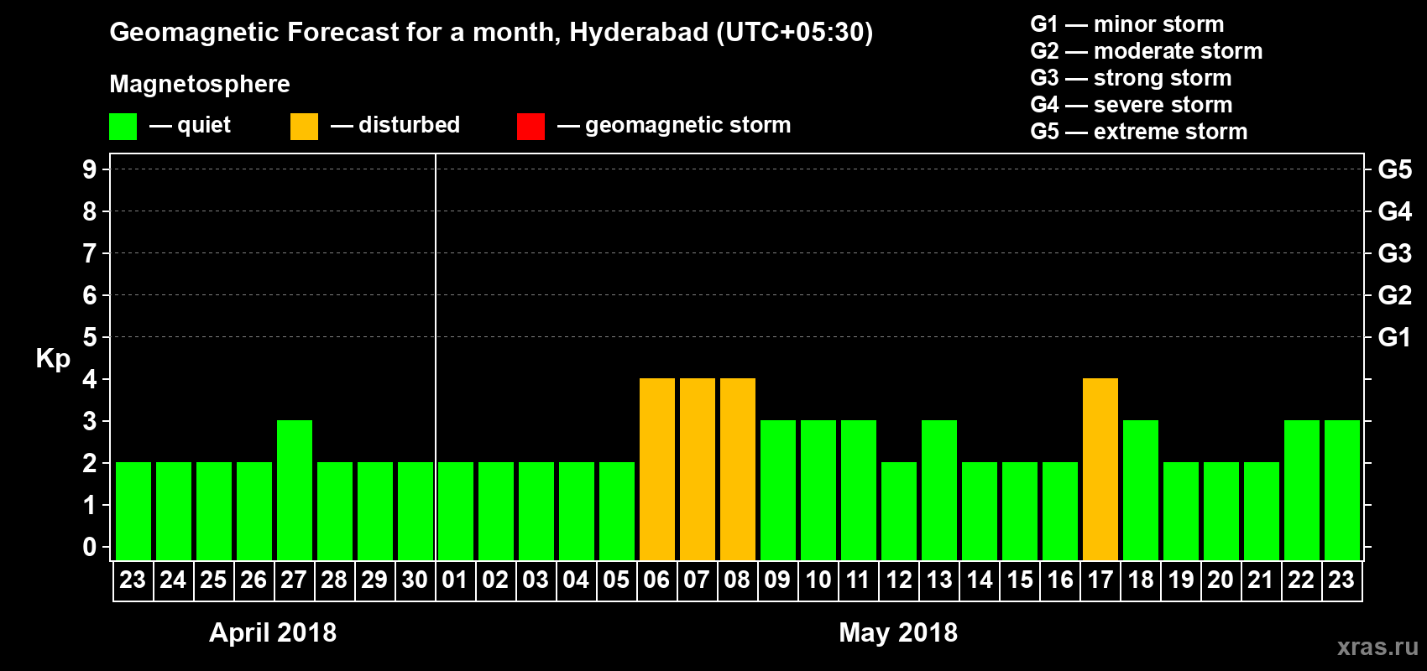Click the date label 12 under May

(898, 580)
